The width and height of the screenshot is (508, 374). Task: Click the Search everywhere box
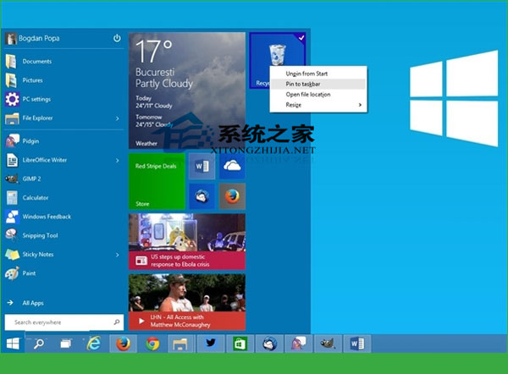coord(64,322)
